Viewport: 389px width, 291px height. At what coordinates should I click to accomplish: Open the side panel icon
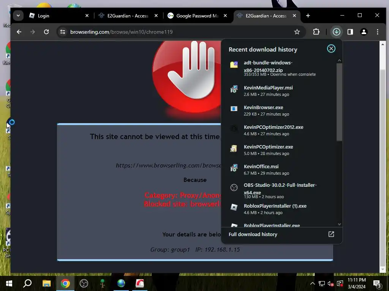coord(350,32)
